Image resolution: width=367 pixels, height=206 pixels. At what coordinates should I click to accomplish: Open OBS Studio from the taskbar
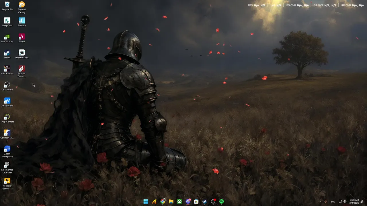click(213, 201)
